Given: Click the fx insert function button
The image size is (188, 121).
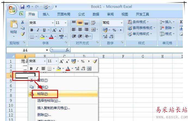Looking at the screenshot, I should 67,50.
